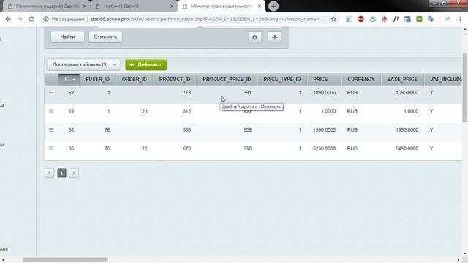Click the red Adblock extension icon
The width and height of the screenshot is (468, 263).
pos(361,19)
